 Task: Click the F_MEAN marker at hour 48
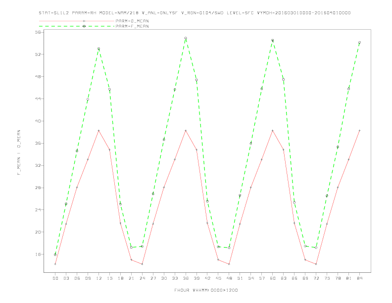tap(229, 248)
